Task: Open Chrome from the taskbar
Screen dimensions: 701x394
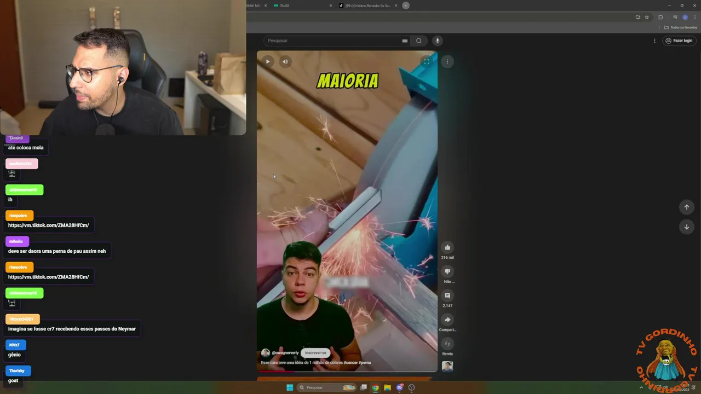Action: (375, 387)
